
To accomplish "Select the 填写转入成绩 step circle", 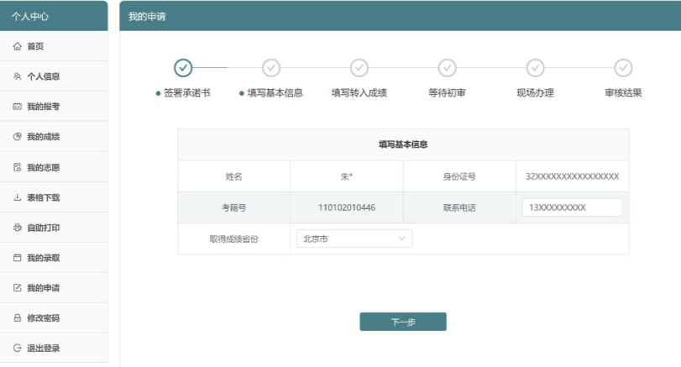I will [359, 68].
